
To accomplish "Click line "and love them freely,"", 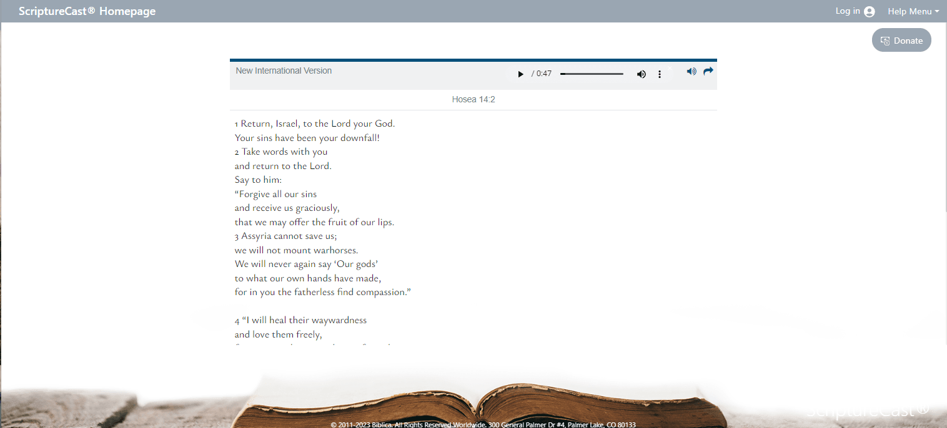I will click(x=279, y=334).
